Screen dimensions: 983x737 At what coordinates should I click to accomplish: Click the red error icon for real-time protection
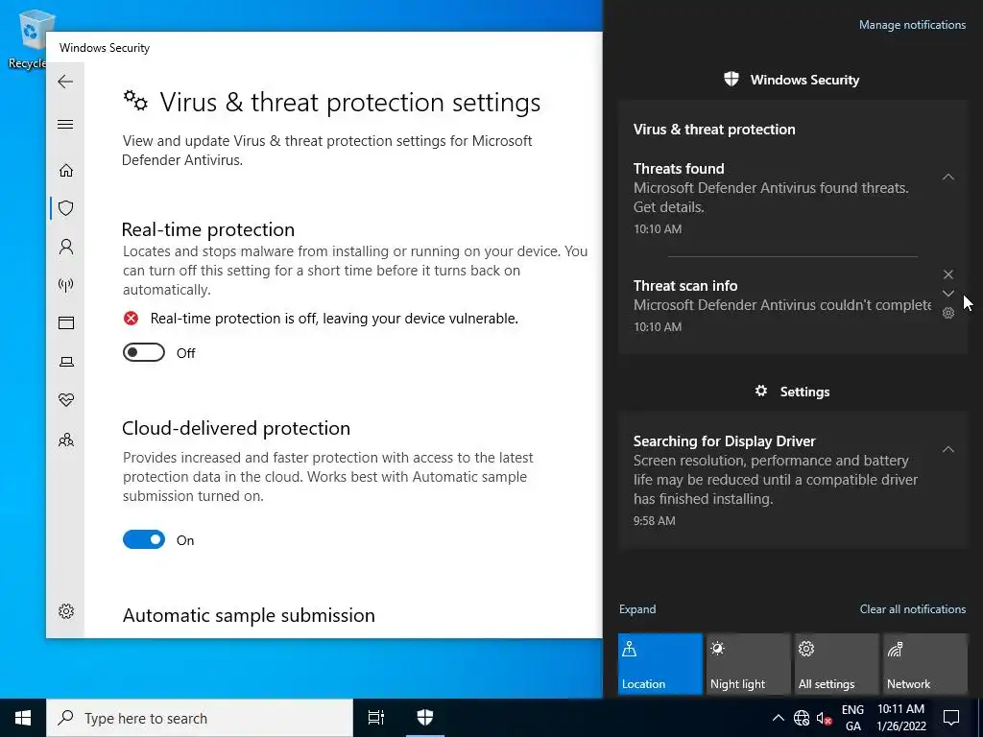click(x=131, y=319)
